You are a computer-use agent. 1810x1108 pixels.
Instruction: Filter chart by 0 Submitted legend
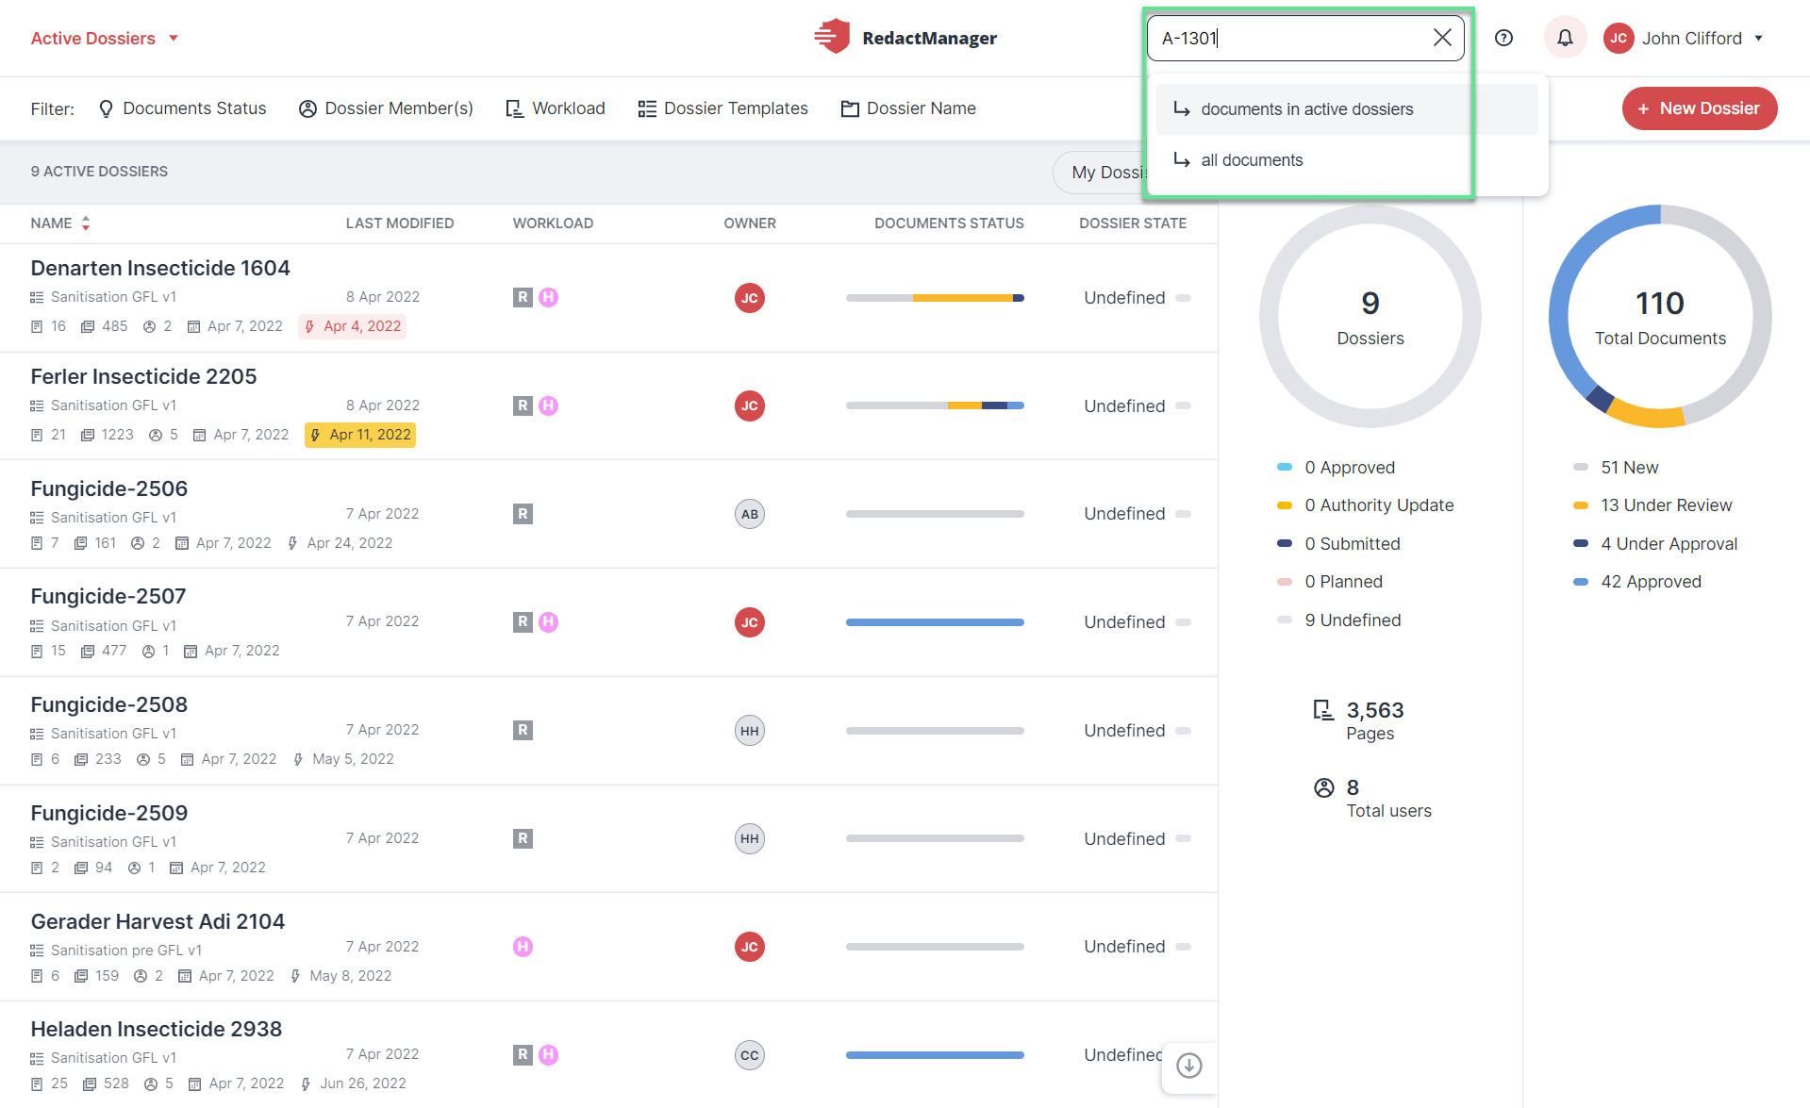1338,544
